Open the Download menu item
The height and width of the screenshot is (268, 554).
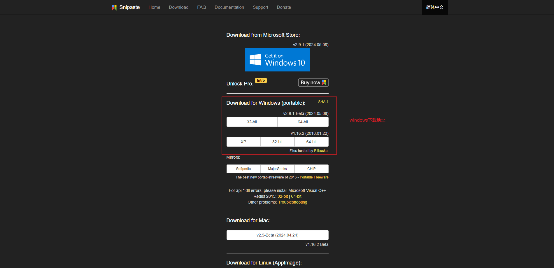[179, 7]
